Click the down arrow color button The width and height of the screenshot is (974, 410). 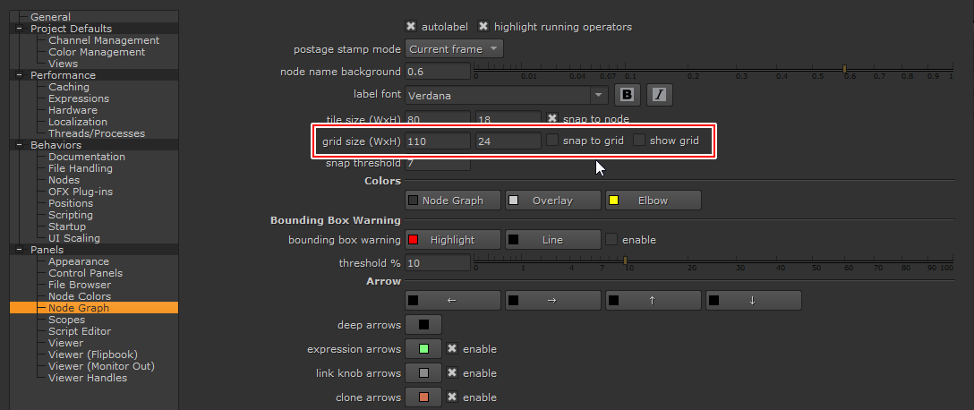point(753,301)
